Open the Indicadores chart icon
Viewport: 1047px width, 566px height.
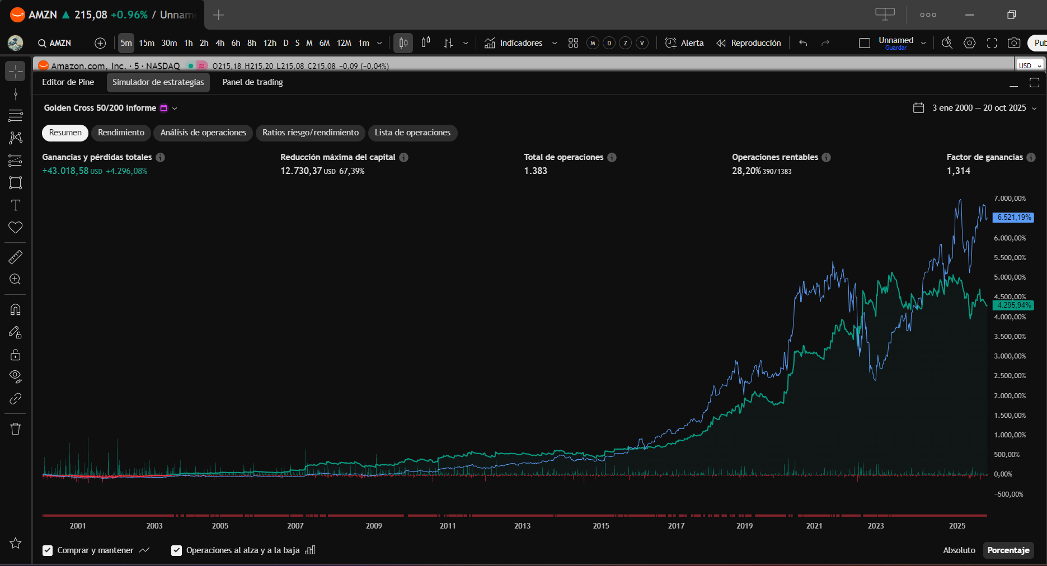(x=490, y=43)
